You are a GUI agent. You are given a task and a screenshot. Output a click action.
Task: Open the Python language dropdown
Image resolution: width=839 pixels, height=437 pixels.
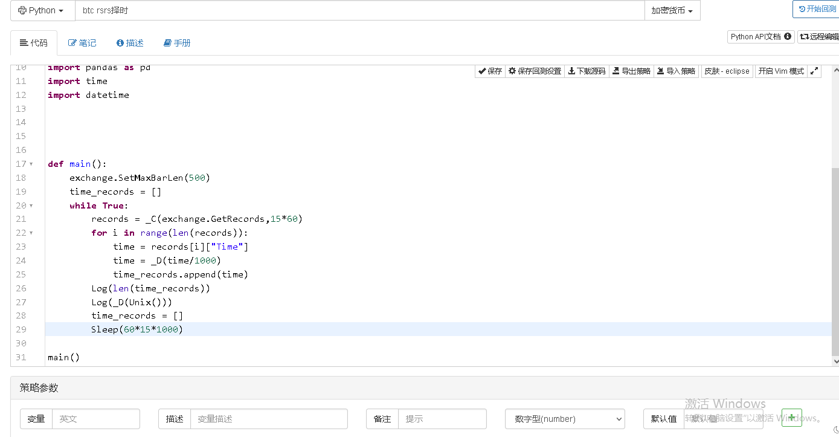click(42, 10)
